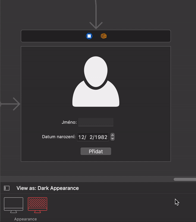Click the Přidat button
The height and width of the screenshot is (222, 196).
(96, 151)
